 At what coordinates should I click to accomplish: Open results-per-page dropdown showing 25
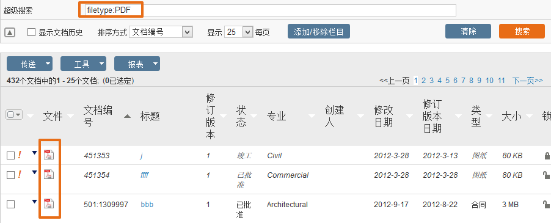click(x=239, y=32)
